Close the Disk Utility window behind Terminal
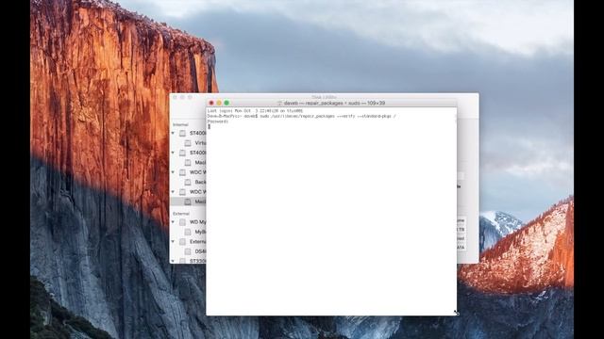 (x=175, y=97)
